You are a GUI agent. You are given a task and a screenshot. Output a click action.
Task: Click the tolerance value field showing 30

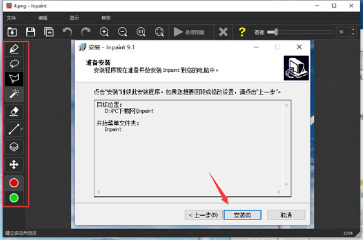[x=342, y=32]
